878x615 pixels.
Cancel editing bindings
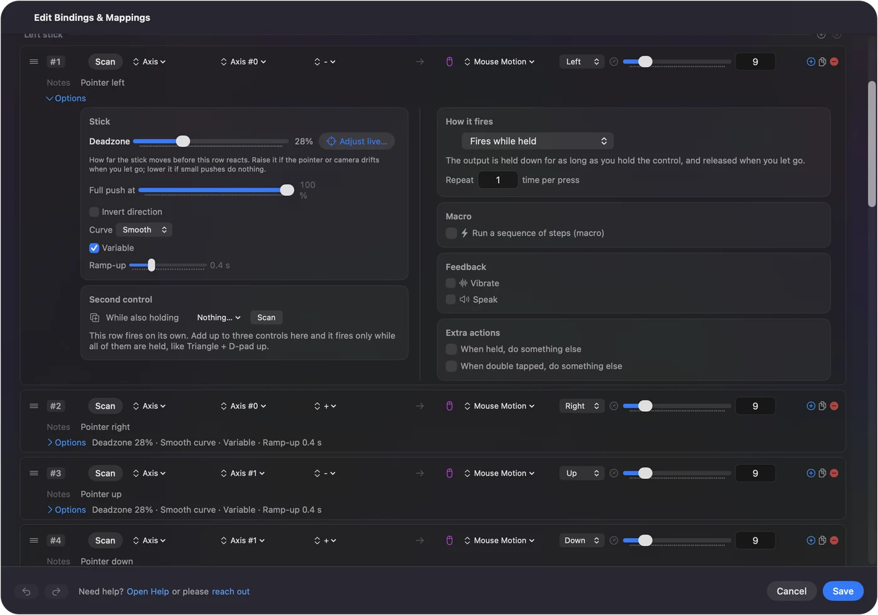tap(791, 591)
